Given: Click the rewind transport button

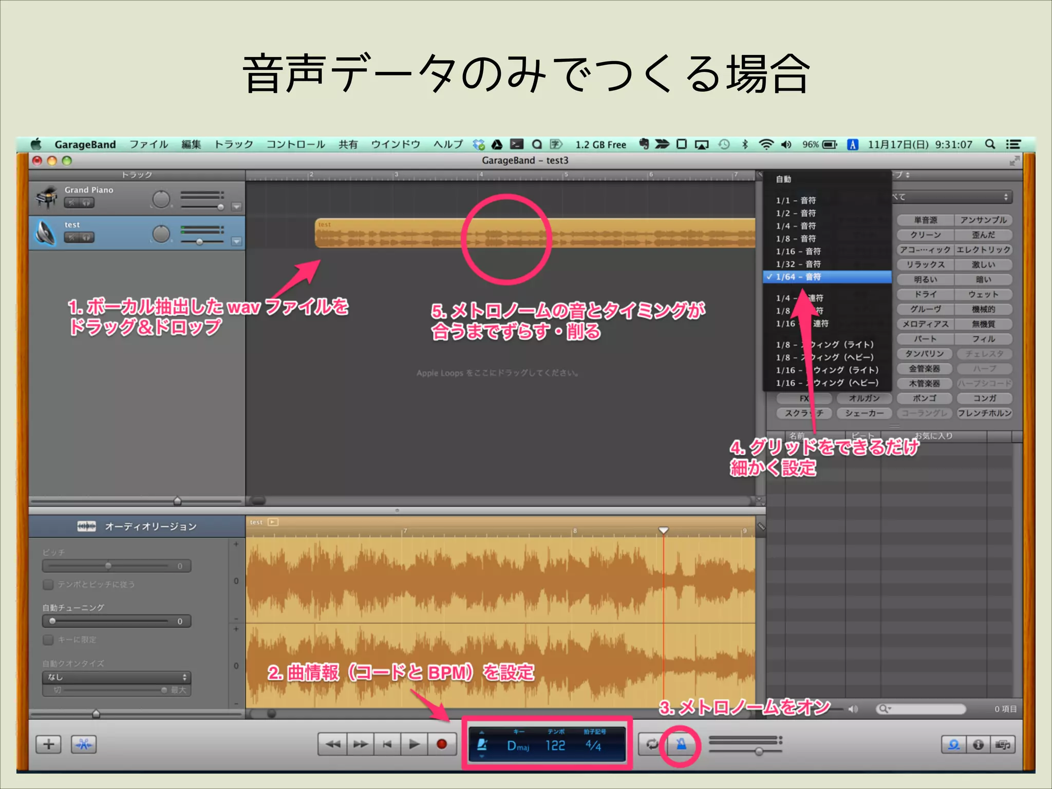Looking at the screenshot, I should [x=333, y=744].
